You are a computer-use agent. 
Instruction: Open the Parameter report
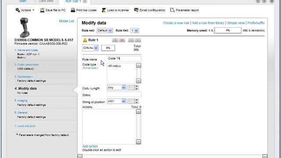pyautogui.click(x=184, y=10)
